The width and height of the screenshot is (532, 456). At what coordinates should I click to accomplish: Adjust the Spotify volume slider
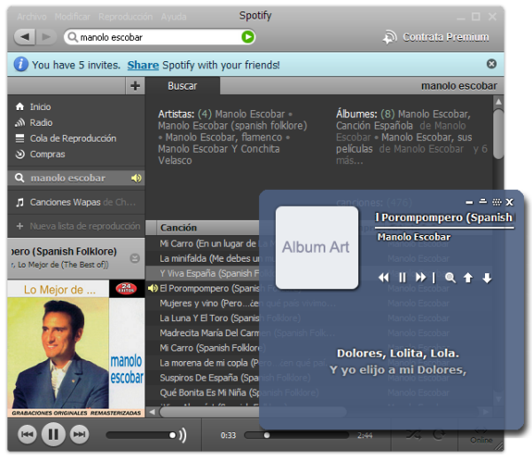point(141,435)
